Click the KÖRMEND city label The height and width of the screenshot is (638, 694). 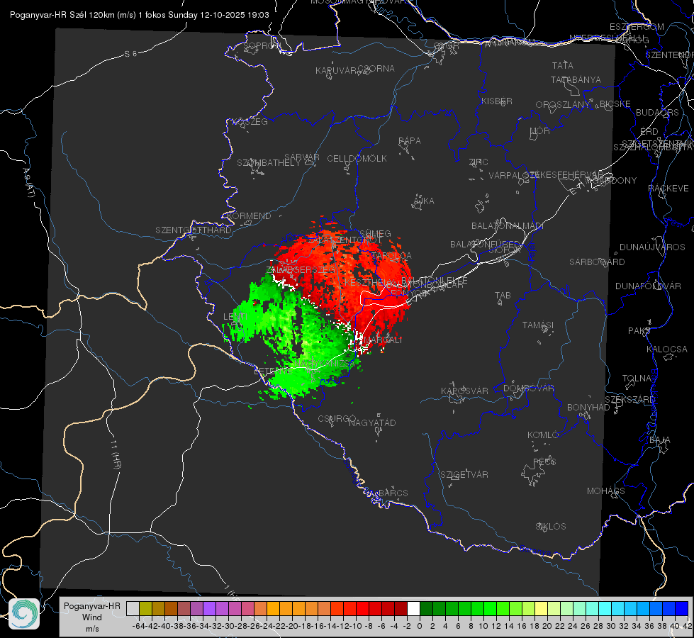(x=250, y=216)
